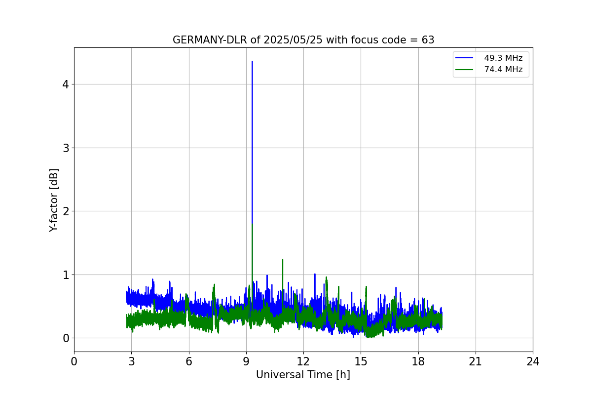The width and height of the screenshot is (592, 395).
Task: Click y-axis tick label '2'
Action: pos(66,211)
